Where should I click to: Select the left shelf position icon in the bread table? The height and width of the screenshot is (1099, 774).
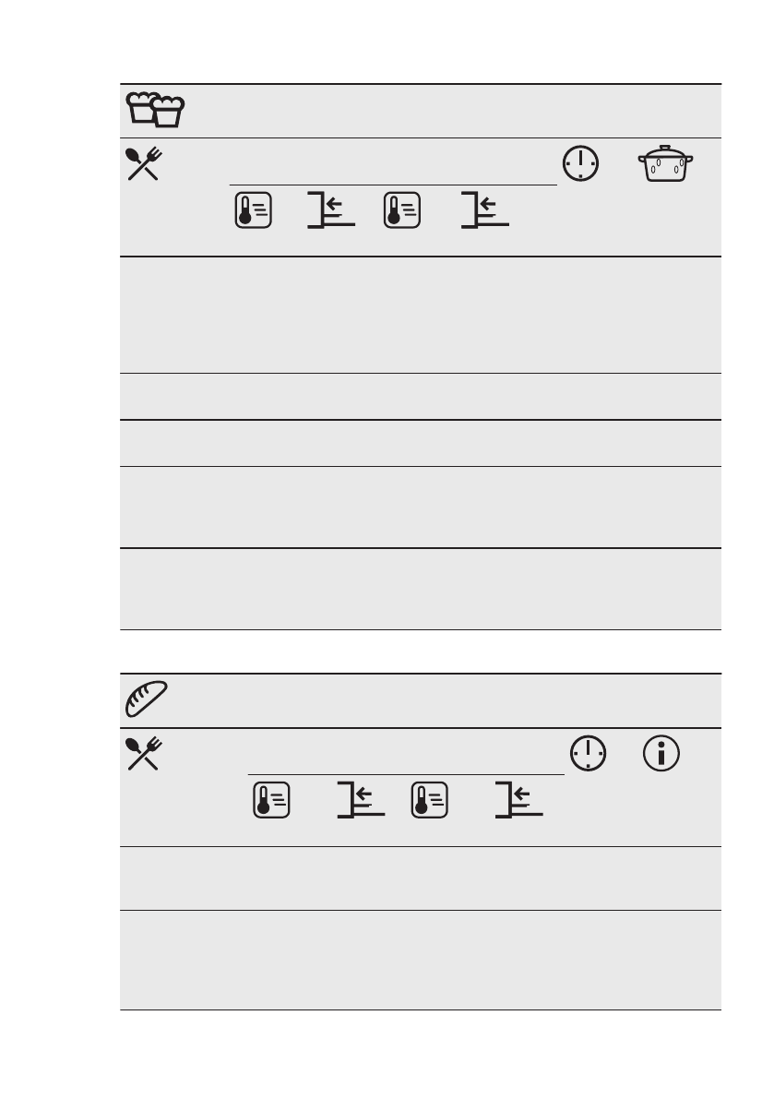pyautogui.click(x=361, y=800)
